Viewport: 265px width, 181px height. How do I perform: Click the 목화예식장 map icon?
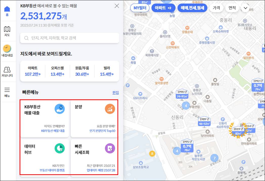click(x=152, y=51)
